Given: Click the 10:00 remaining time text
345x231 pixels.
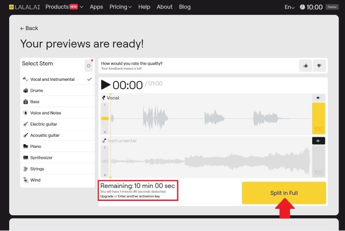Looking at the screenshot, I should click(x=315, y=7).
